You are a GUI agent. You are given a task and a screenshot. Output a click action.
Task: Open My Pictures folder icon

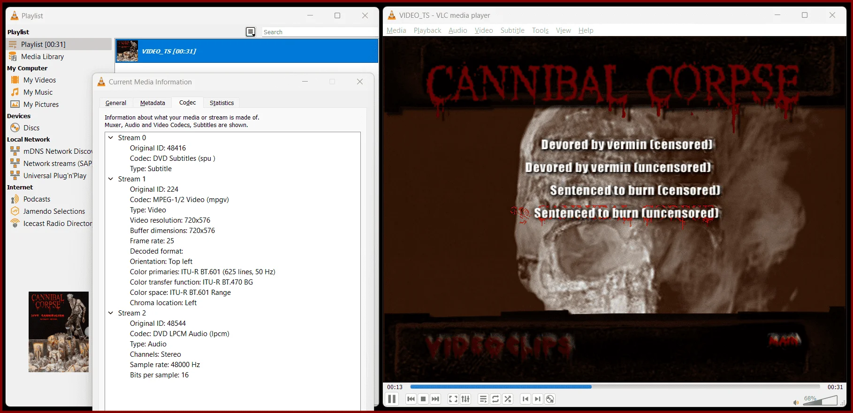point(15,105)
